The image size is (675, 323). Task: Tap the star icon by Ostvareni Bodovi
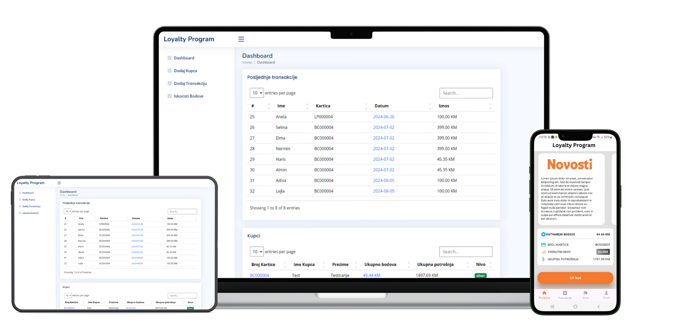[x=543, y=234]
